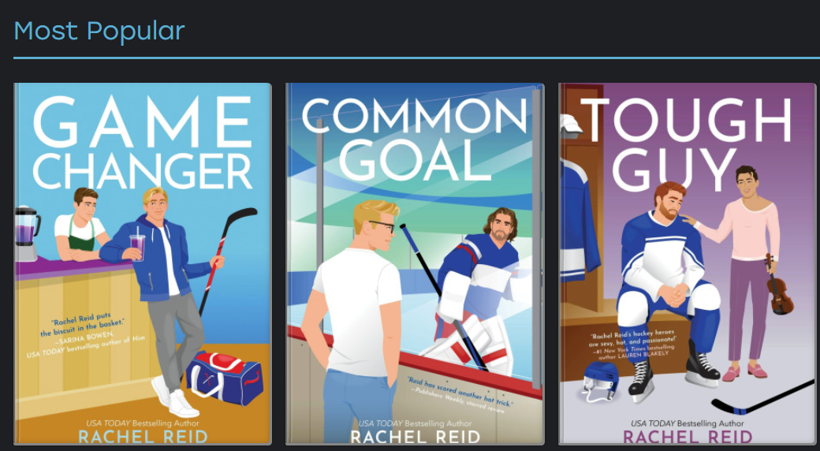Open the Game Changer book cover
This screenshot has height=451, width=820.
[x=143, y=263]
